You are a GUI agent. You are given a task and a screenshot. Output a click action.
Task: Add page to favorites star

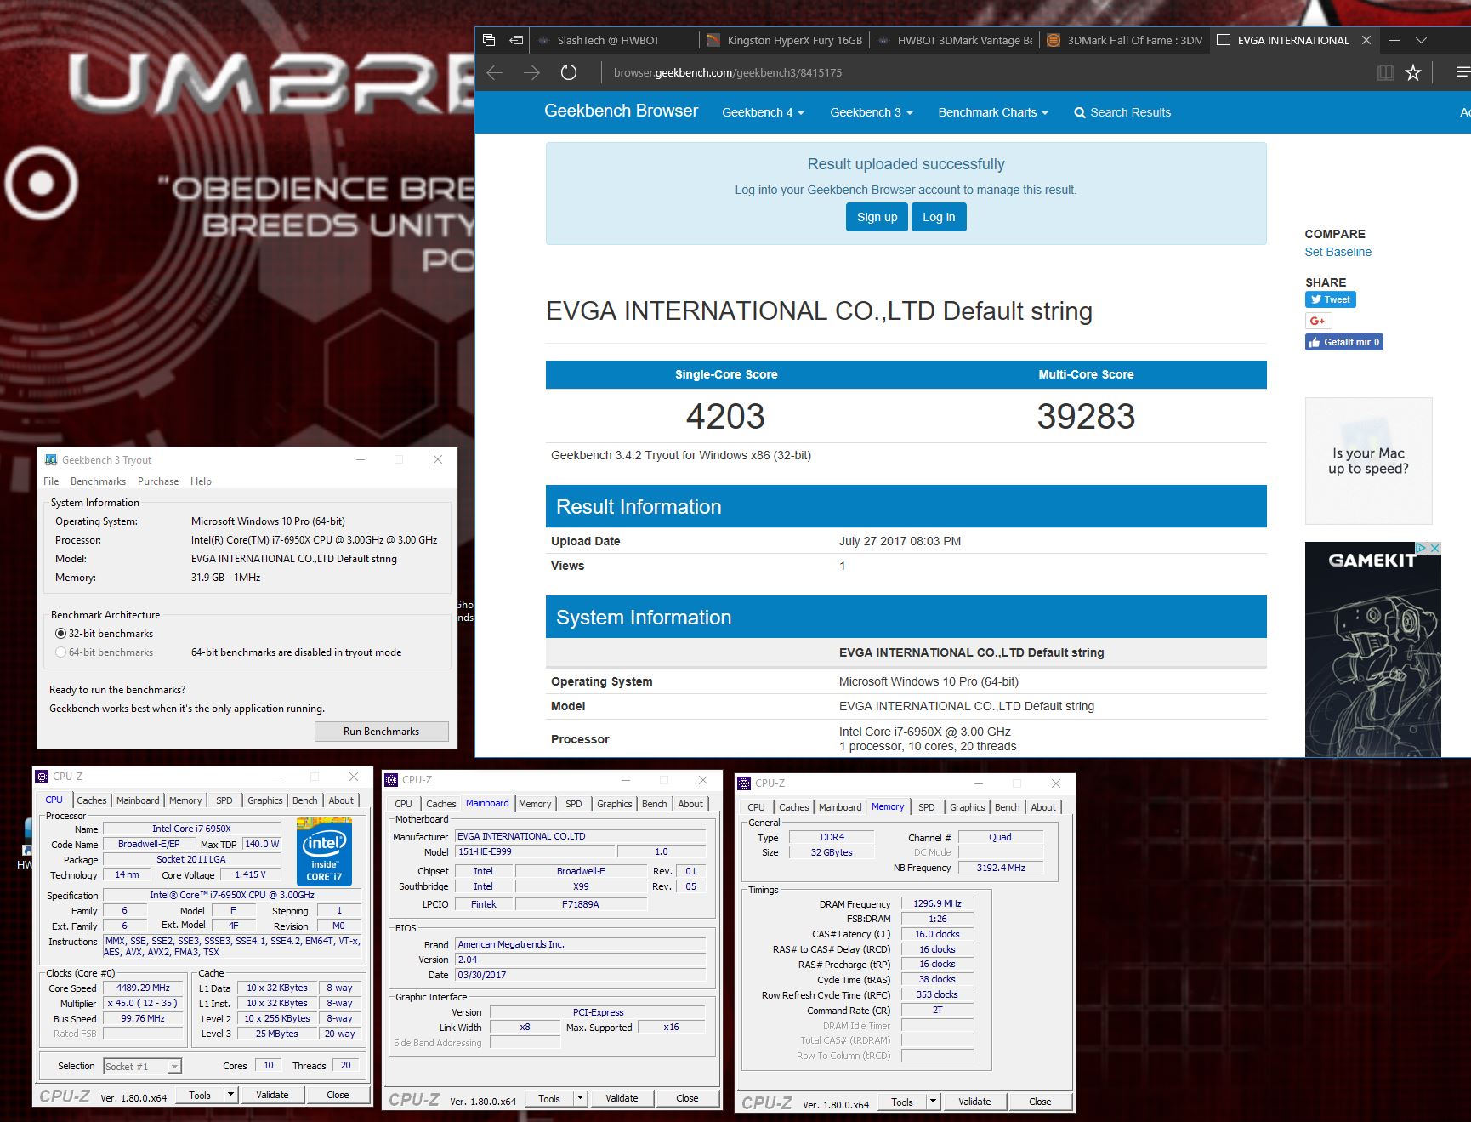(1413, 73)
